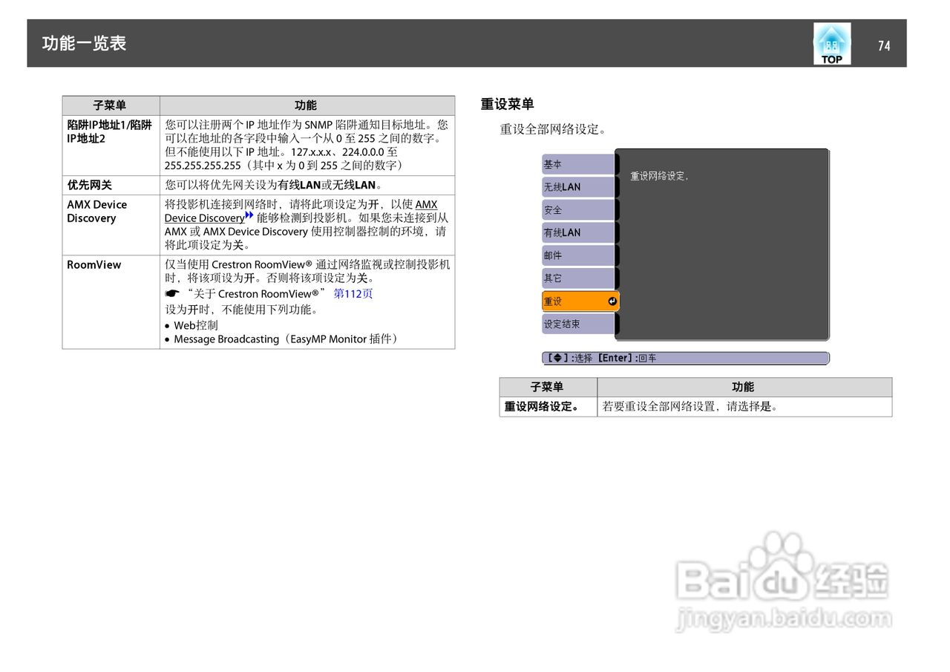Click the double-arrow icon after AMX Device Discovery
This screenshot has width=950, height=672.
pos(249,216)
